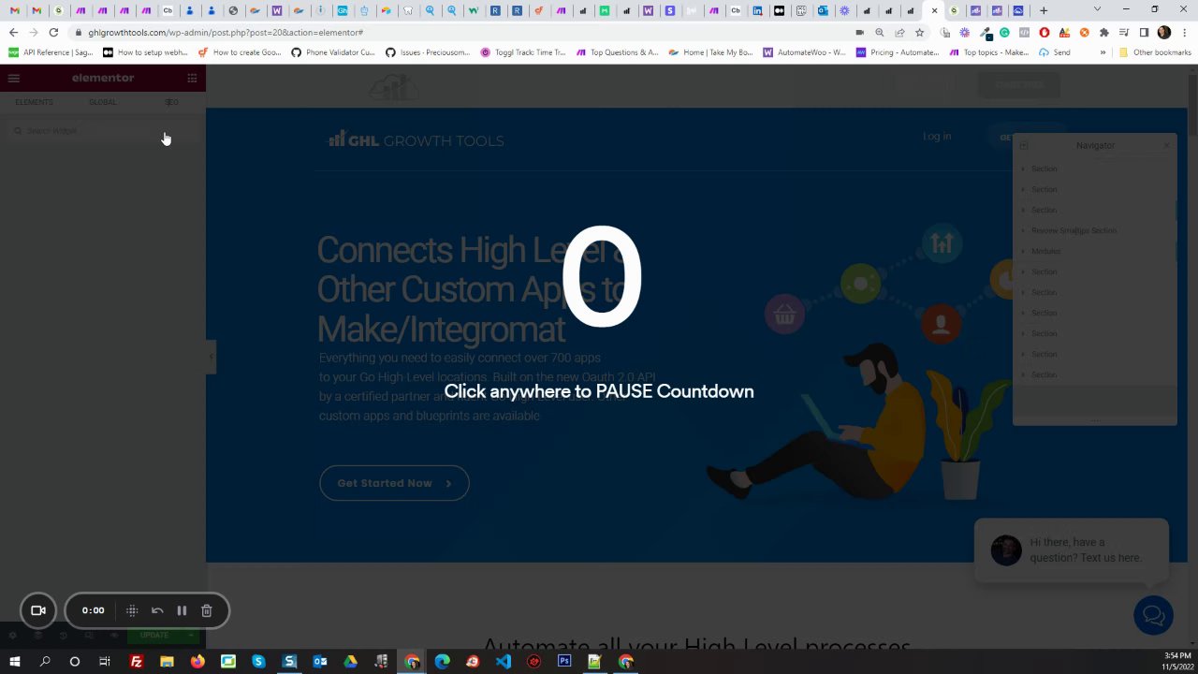Open the tab search chevron

pos(1098,10)
